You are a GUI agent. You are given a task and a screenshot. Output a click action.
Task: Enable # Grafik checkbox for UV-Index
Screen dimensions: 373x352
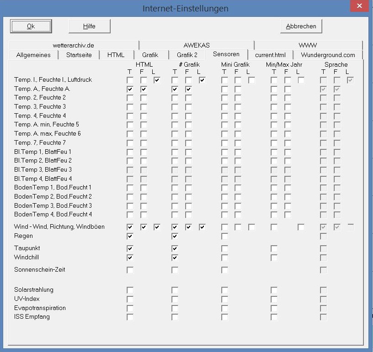coord(175,299)
